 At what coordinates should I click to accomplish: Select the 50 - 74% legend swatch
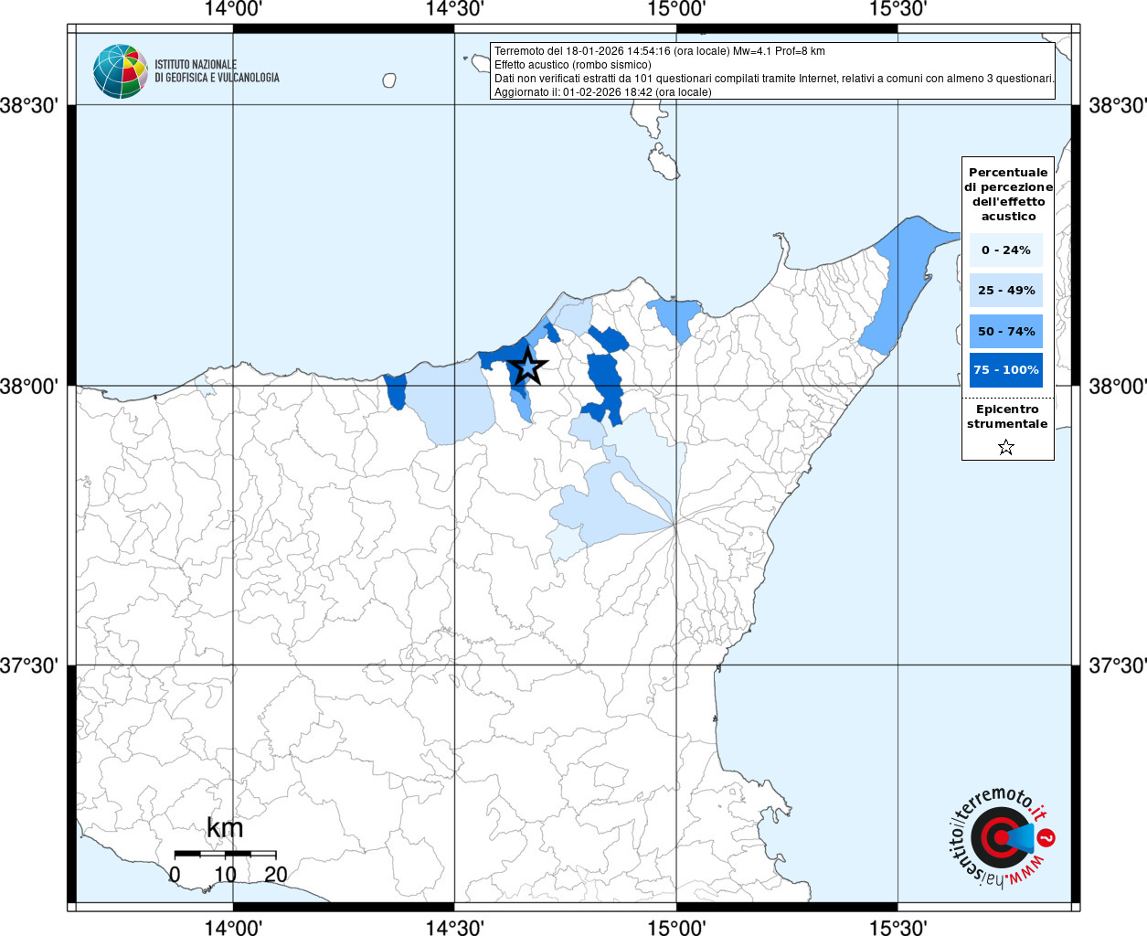(1006, 331)
